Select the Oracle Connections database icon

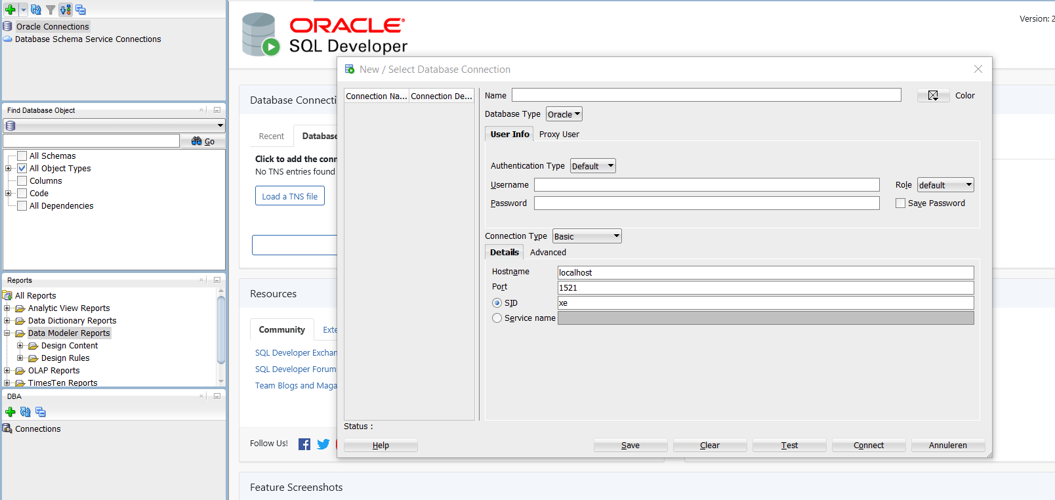[8, 26]
